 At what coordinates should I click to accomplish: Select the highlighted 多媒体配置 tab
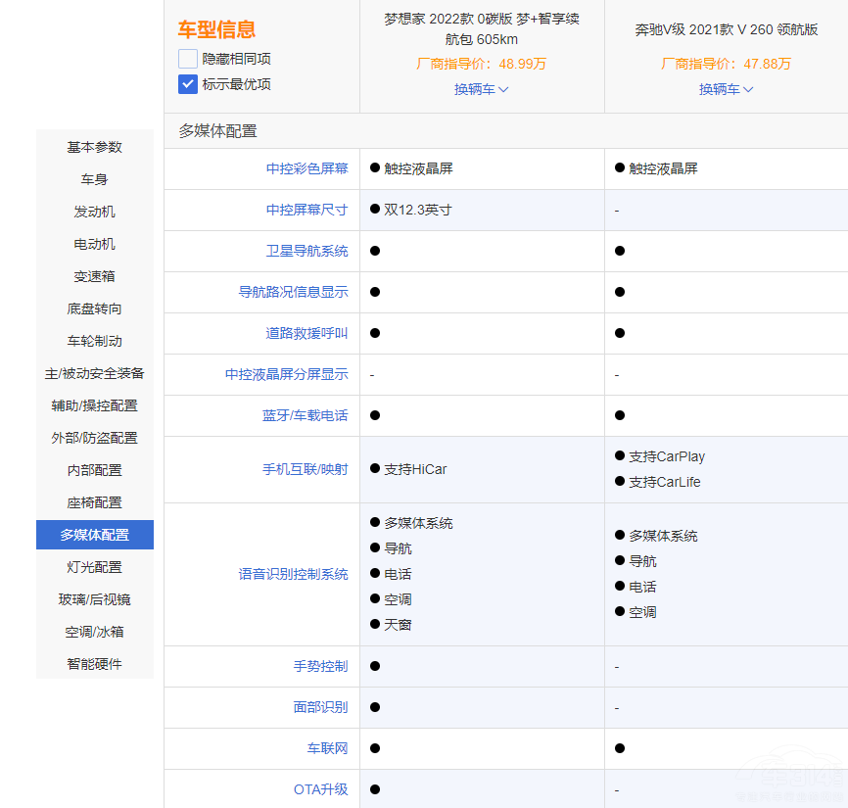tap(95, 535)
